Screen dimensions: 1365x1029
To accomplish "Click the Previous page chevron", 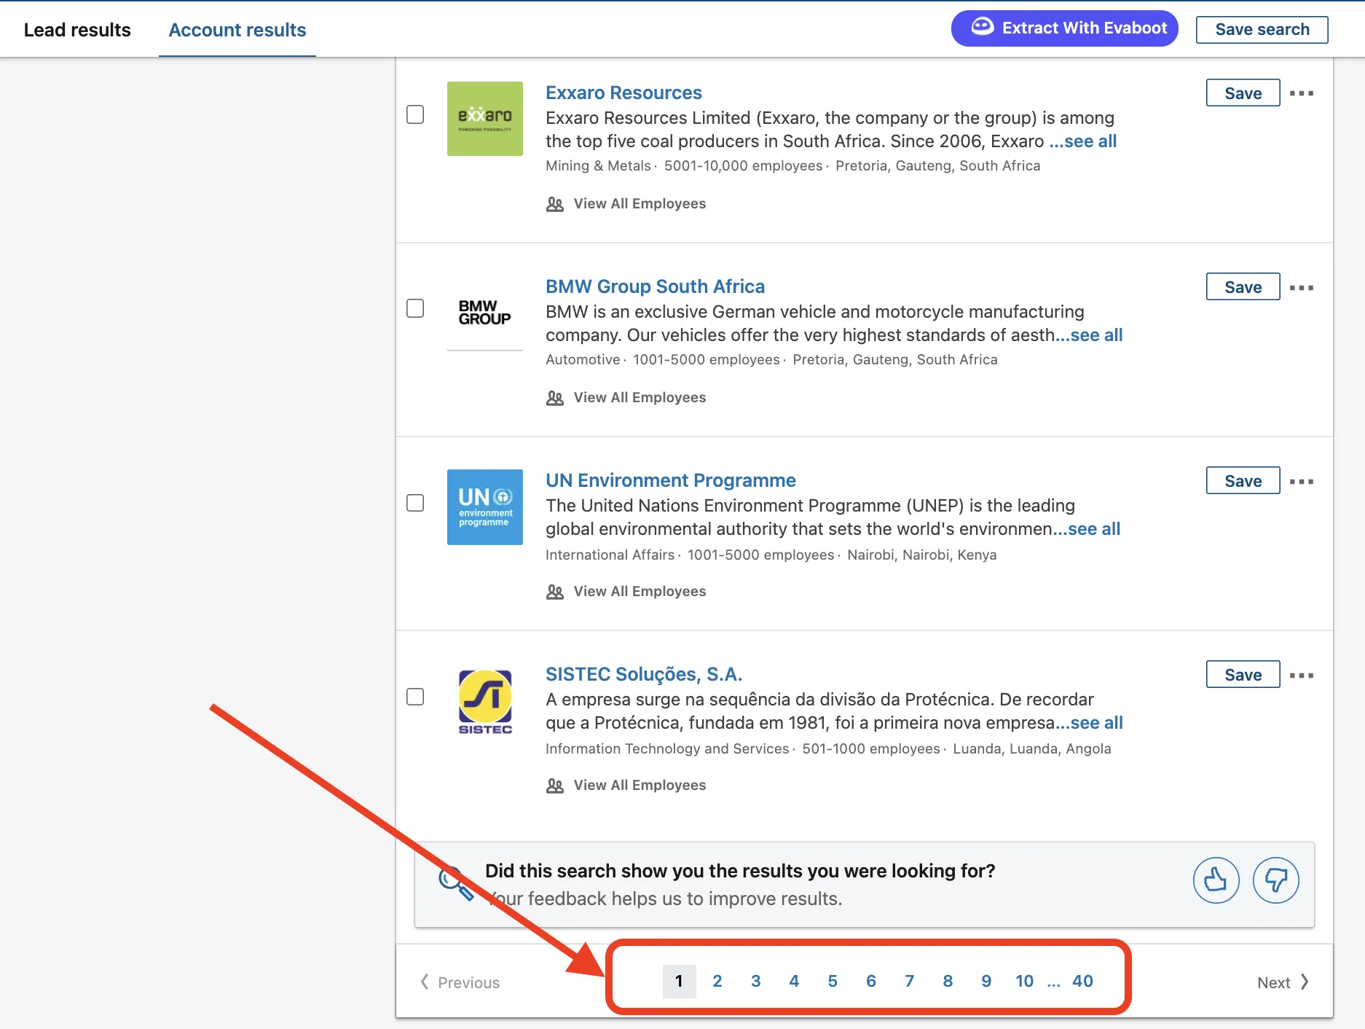I will (425, 982).
